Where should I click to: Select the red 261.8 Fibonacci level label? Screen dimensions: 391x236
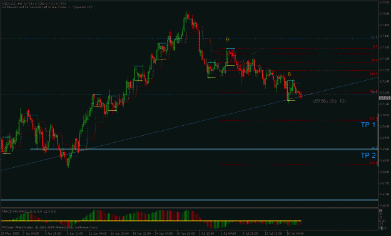point(373,118)
